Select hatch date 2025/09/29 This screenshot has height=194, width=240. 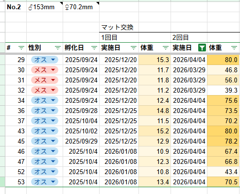tap(81, 141)
